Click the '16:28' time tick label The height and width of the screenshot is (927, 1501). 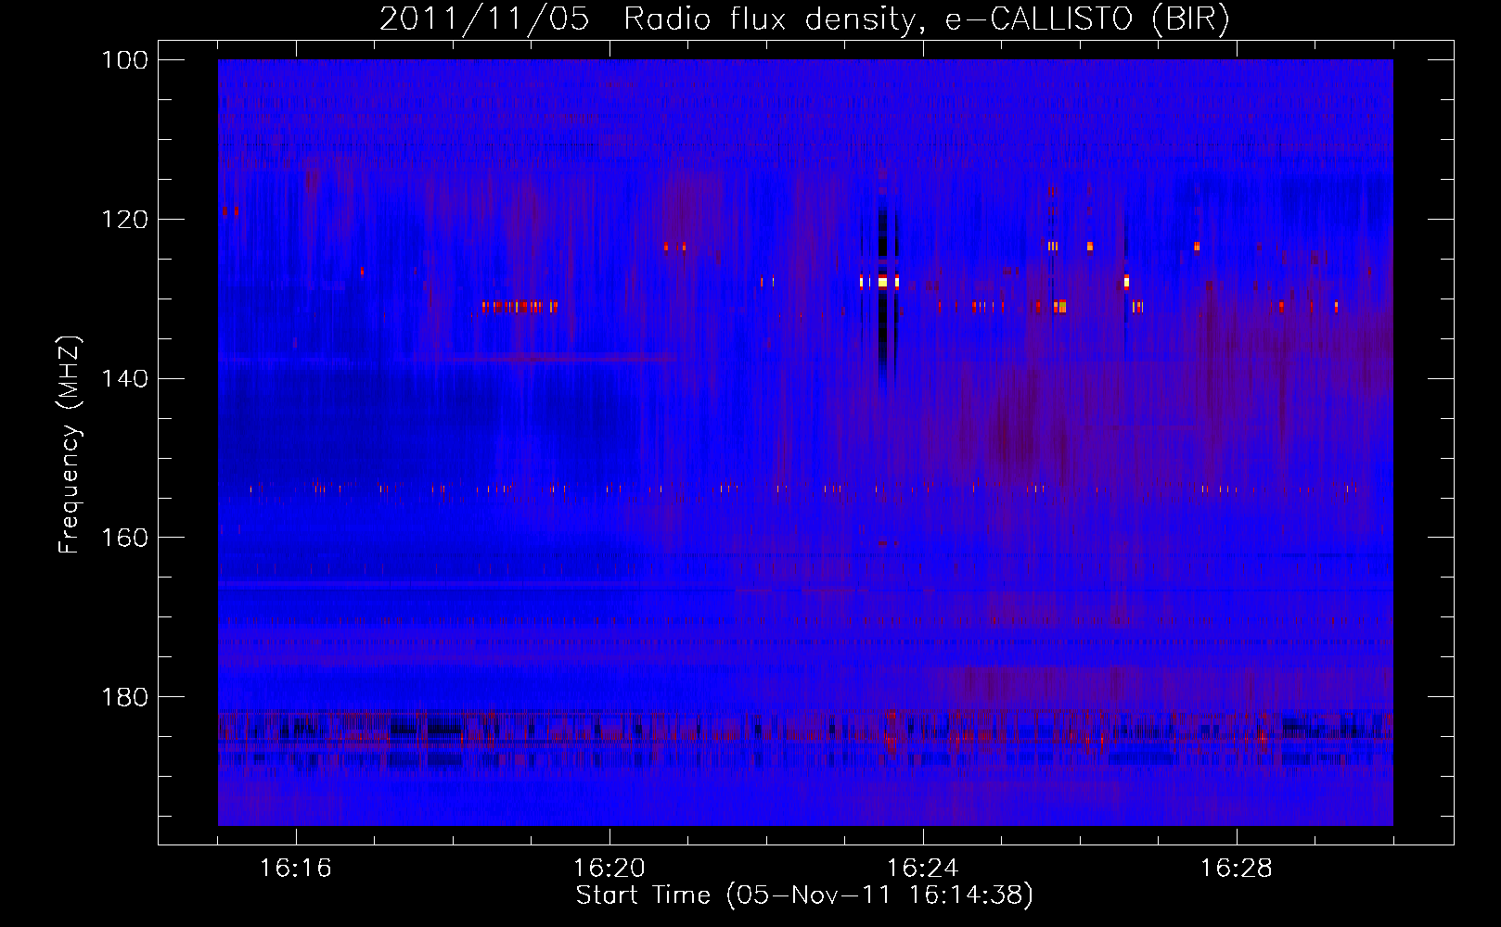pos(1237,869)
